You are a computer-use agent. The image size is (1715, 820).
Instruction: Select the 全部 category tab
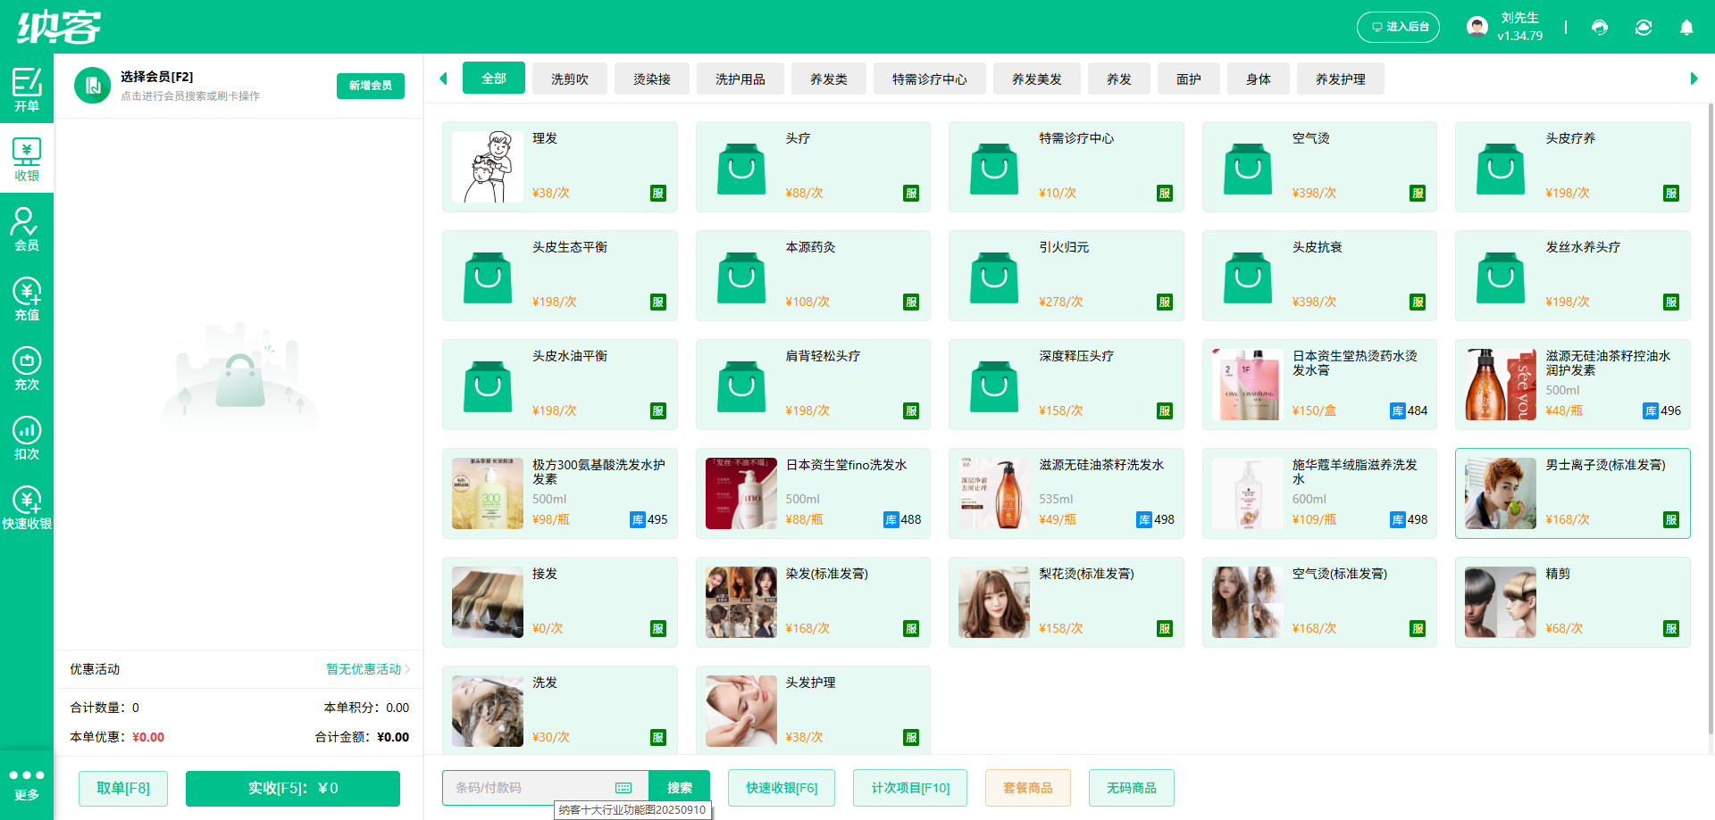(x=494, y=79)
